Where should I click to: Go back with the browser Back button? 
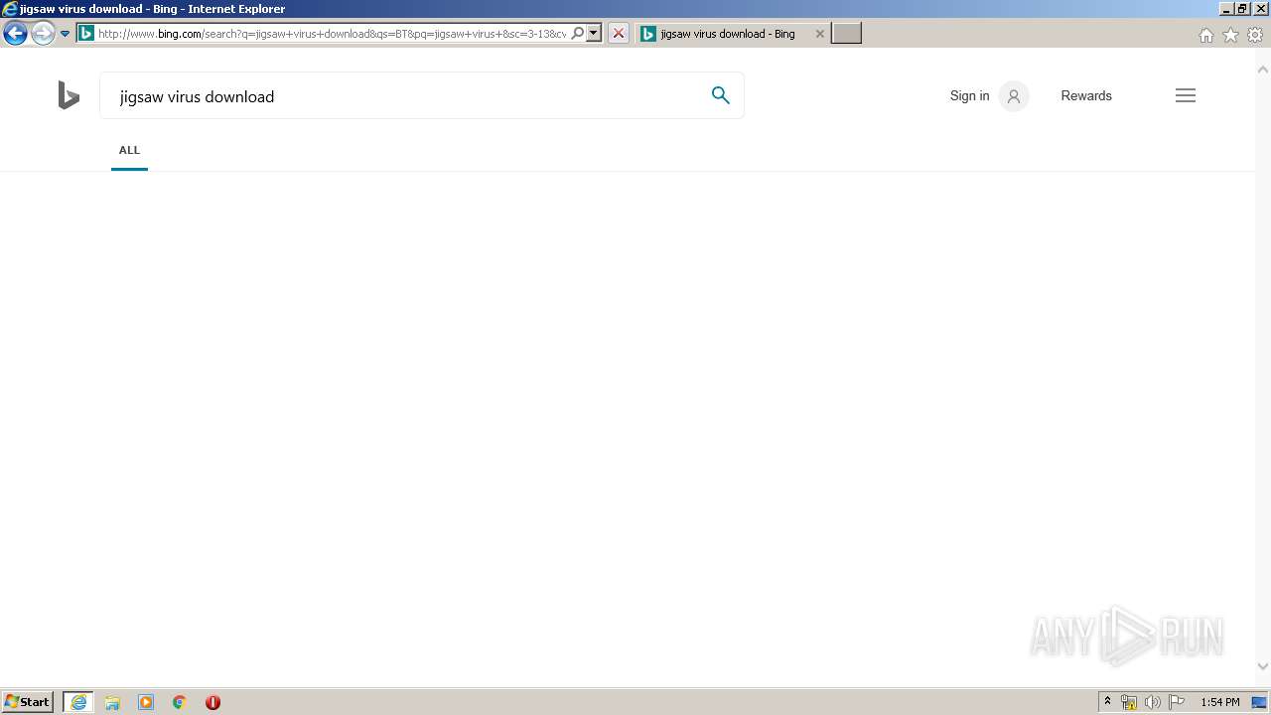point(15,34)
